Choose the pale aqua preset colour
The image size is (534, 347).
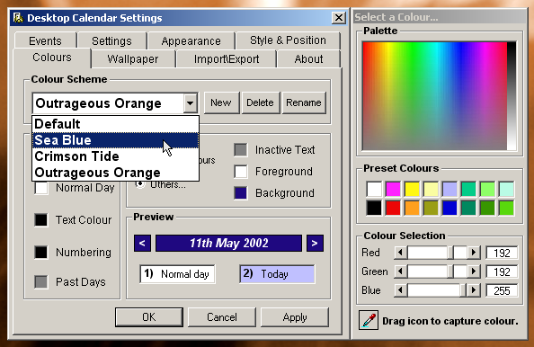point(506,189)
